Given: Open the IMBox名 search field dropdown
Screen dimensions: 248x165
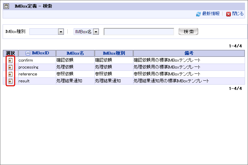Looking at the screenshot, I should [x=96, y=32].
